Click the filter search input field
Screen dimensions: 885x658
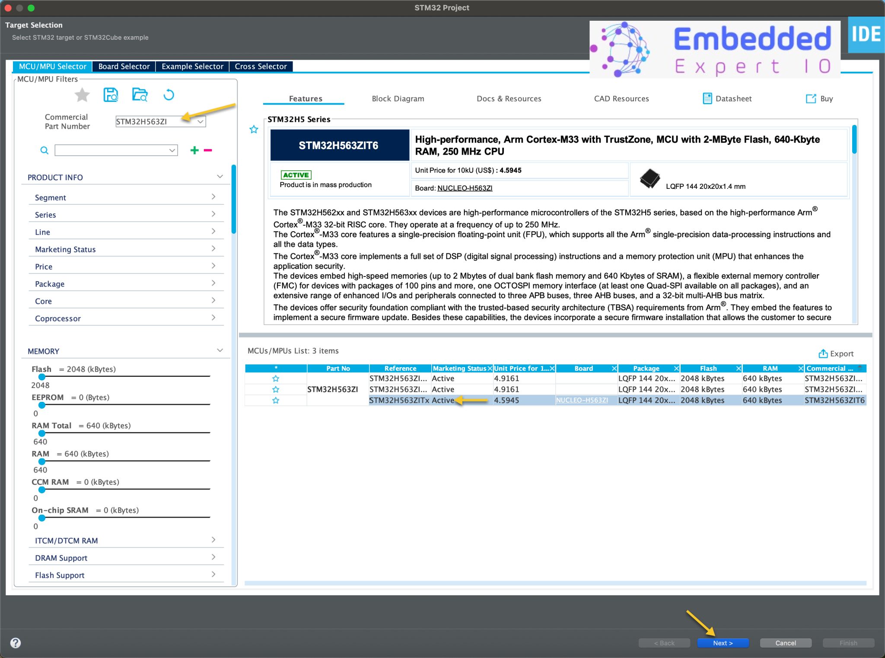[x=115, y=150]
